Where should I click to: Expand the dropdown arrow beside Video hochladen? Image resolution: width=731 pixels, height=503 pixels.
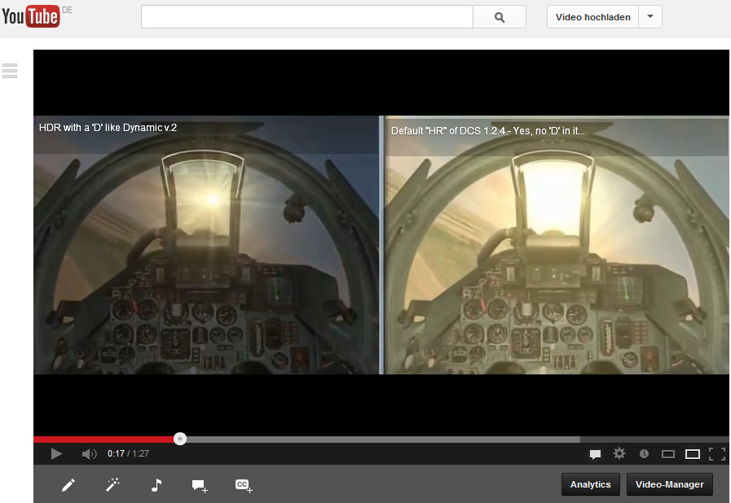[x=650, y=17]
